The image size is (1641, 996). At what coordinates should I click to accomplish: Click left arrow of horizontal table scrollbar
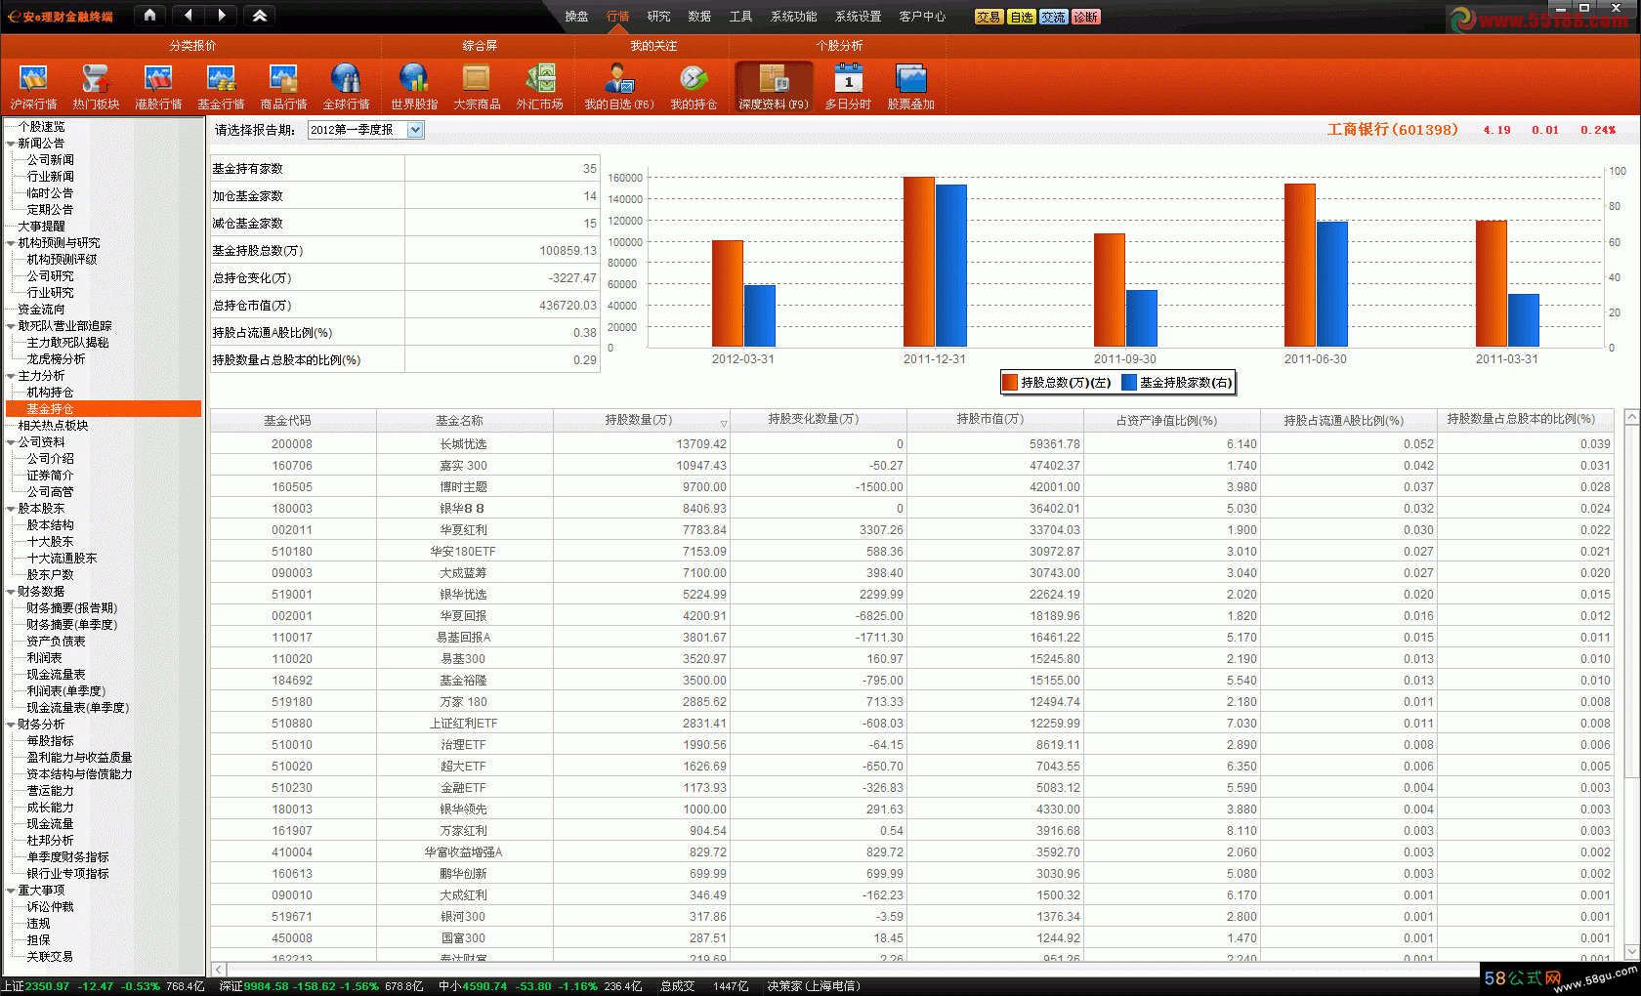tap(220, 969)
